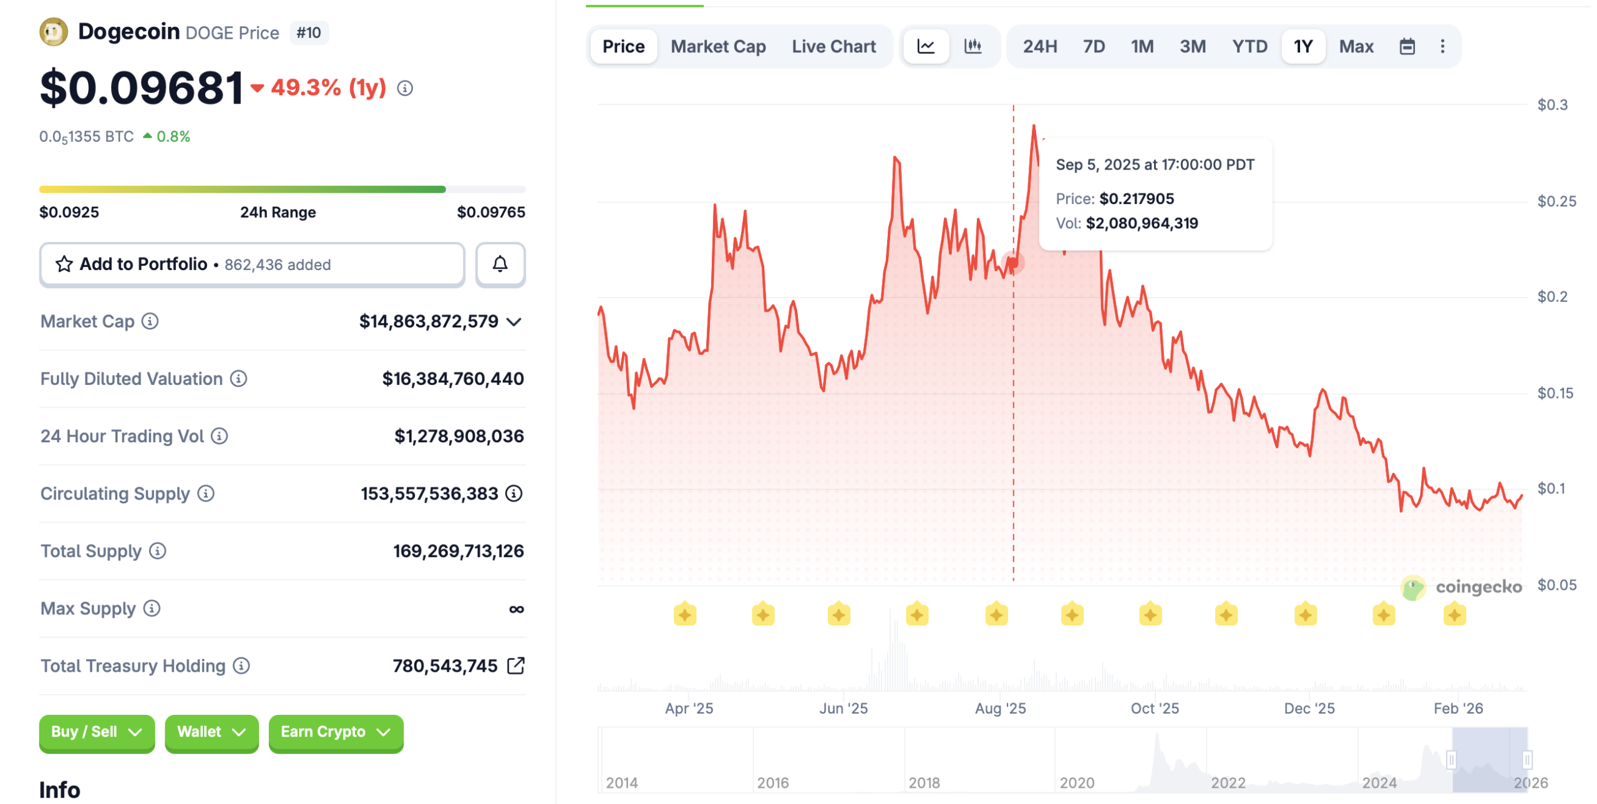Expand the Market Cap value chevron
Viewport: 1597px width, 804px height.
pyautogui.click(x=514, y=322)
